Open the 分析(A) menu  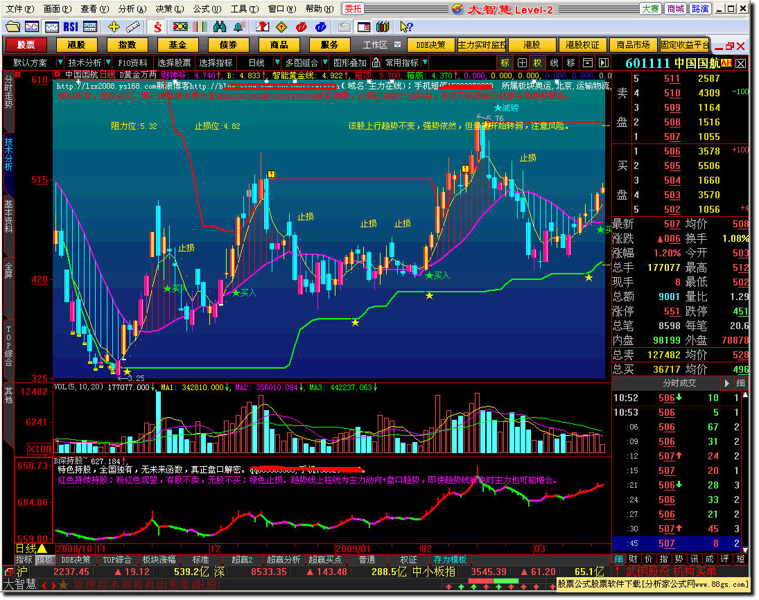pos(132,9)
